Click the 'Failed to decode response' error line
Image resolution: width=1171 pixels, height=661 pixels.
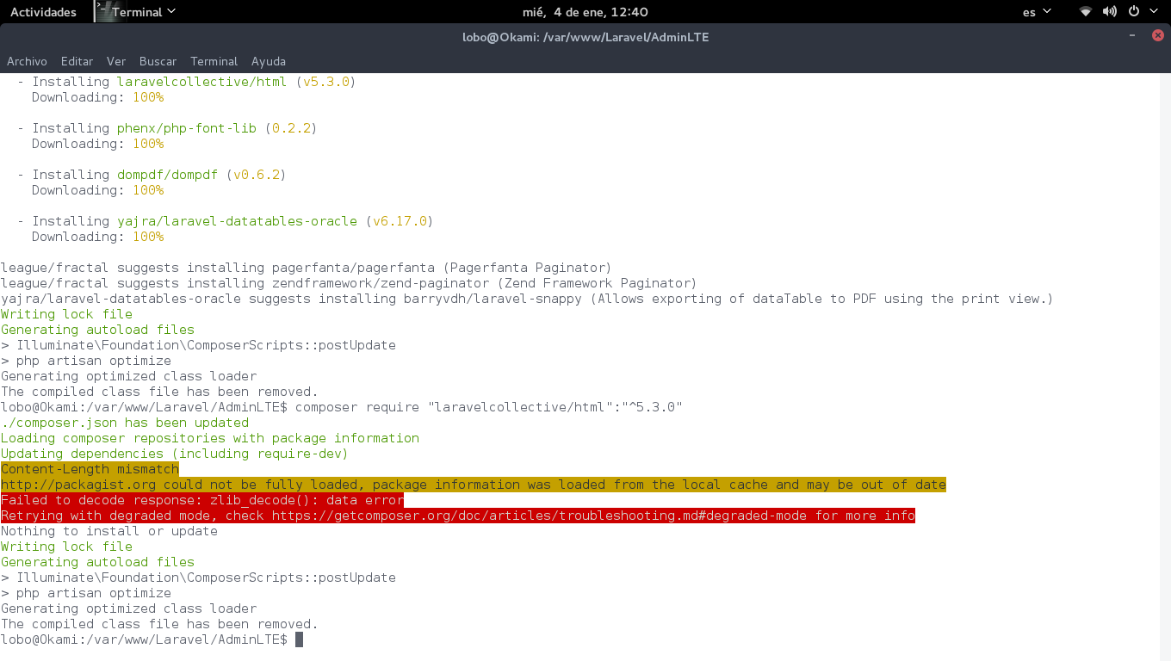[x=202, y=500]
